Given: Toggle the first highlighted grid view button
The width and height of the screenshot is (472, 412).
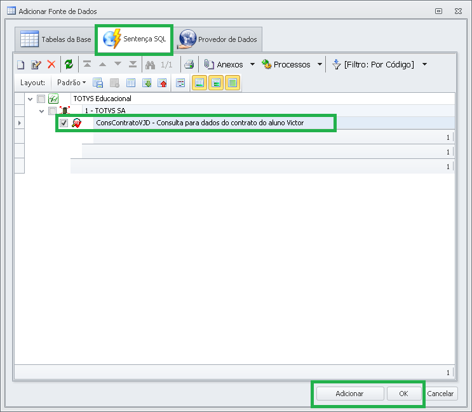Looking at the screenshot, I should coord(199,83).
